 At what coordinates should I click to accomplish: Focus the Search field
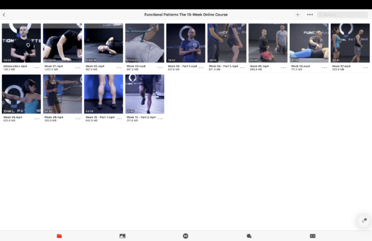pos(342,14)
